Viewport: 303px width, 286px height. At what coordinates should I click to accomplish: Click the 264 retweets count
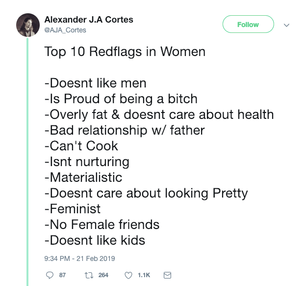(103, 275)
